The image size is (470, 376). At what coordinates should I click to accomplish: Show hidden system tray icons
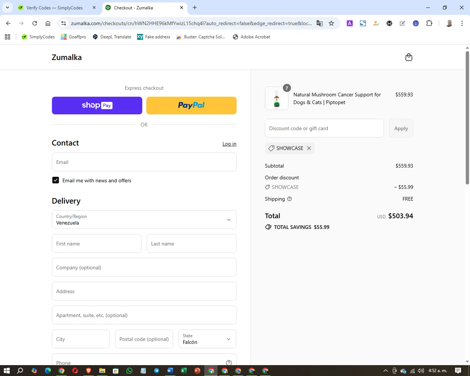[x=386, y=371]
